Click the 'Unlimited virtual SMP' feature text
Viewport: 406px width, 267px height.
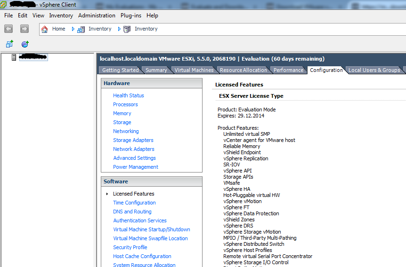(246, 134)
